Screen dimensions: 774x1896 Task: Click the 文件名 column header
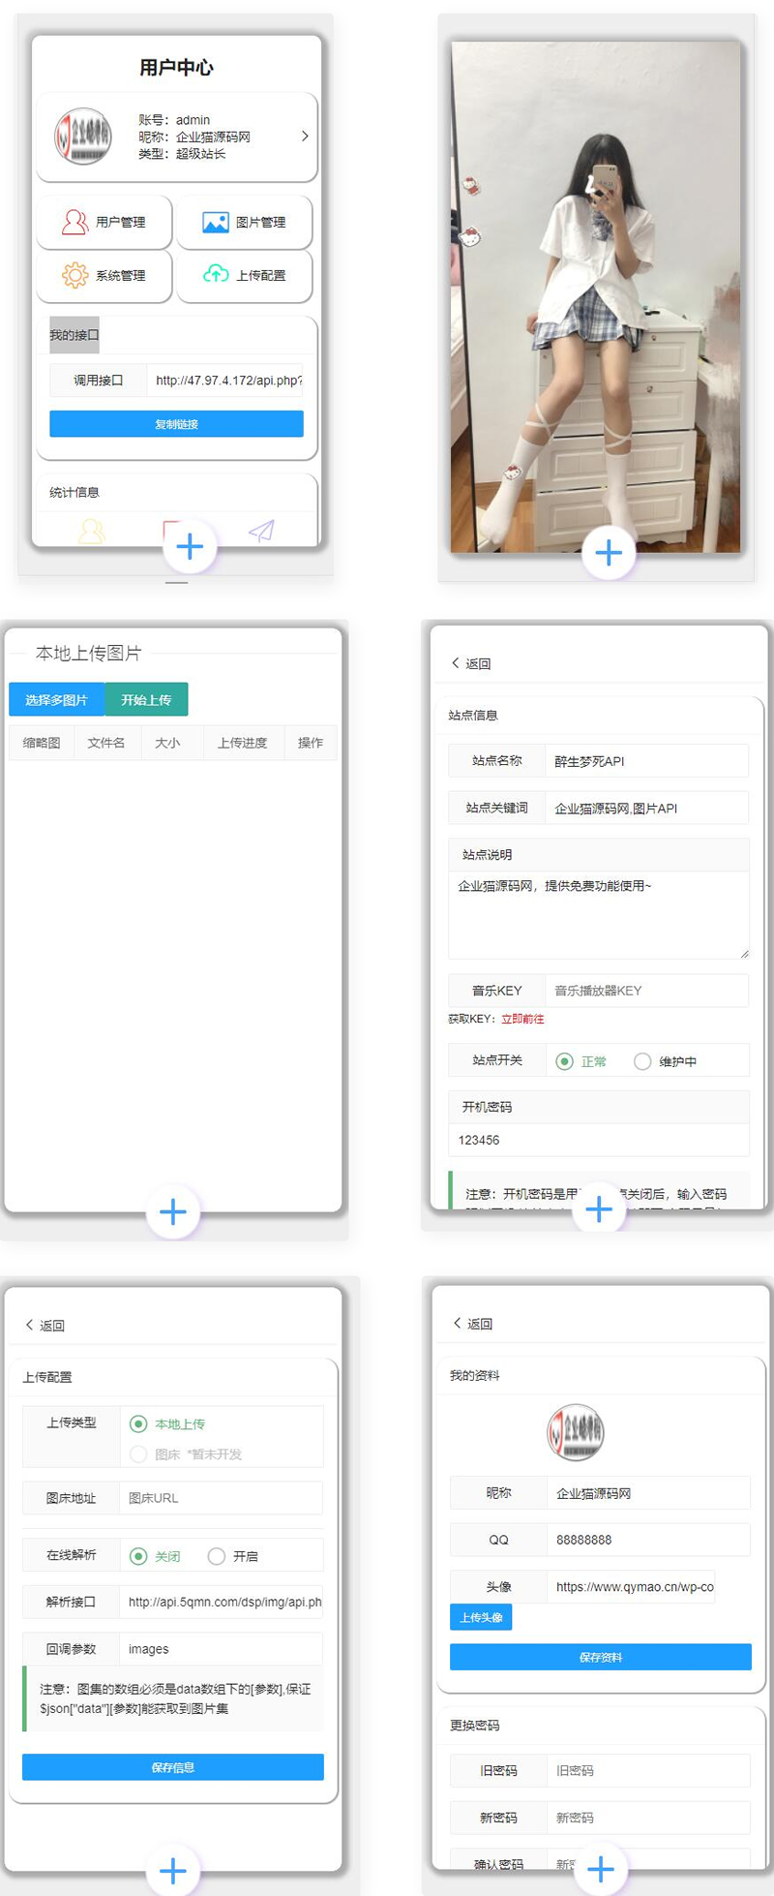click(x=106, y=743)
